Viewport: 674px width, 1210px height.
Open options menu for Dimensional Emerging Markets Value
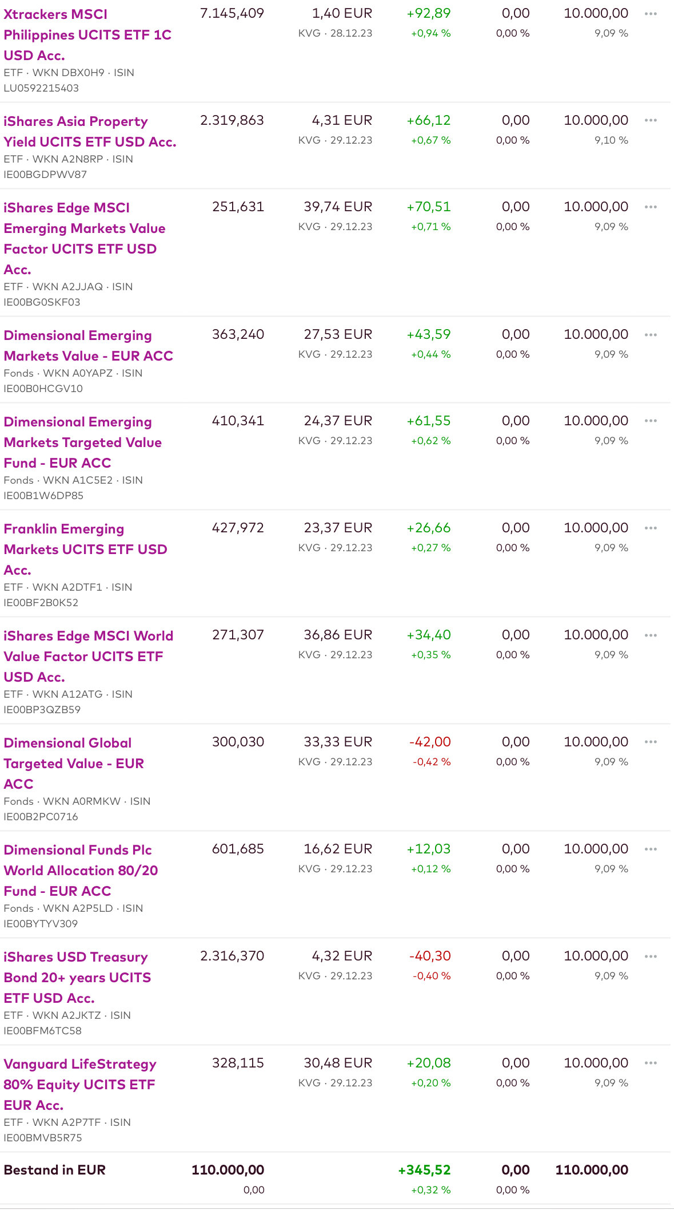tap(650, 335)
